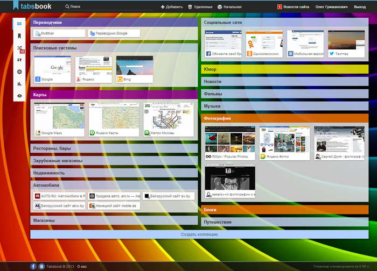Open the Google search thumbnail
This screenshot has width=377, height=271.
click(53, 69)
